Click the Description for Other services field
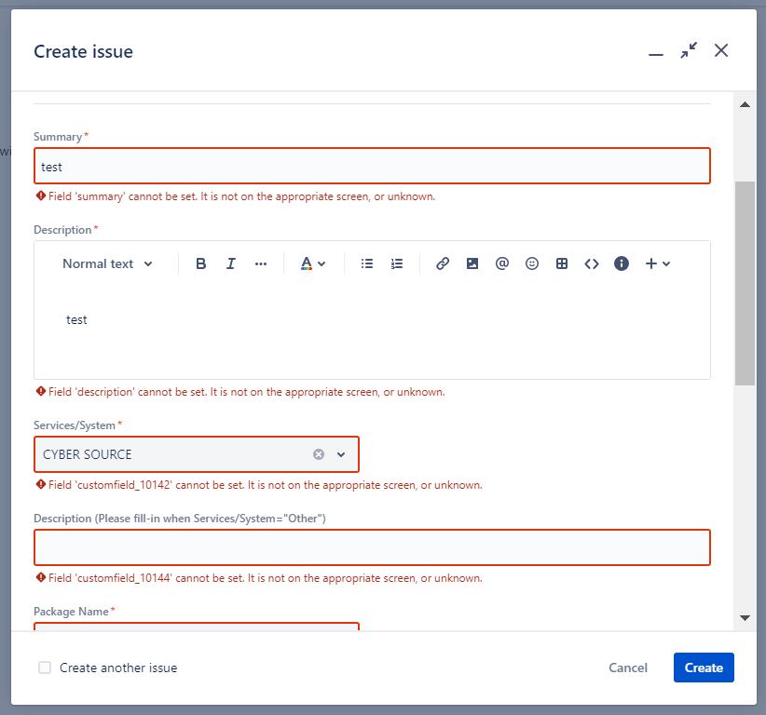766x715 pixels. [x=372, y=547]
